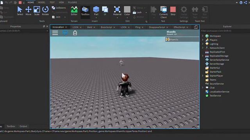Open the Material picker
The width and height of the screenshot is (250, 140).
(x=117, y=11)
